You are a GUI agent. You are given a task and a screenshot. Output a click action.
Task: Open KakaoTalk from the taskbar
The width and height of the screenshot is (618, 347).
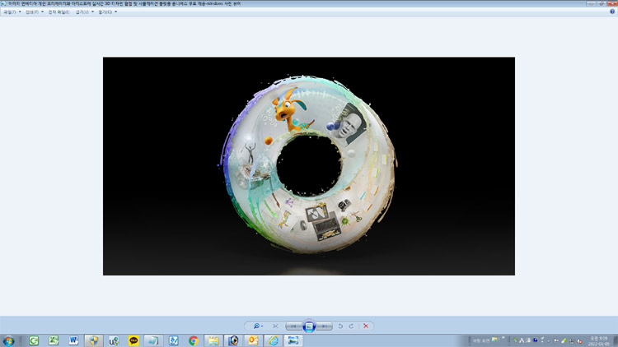(133, 340)
